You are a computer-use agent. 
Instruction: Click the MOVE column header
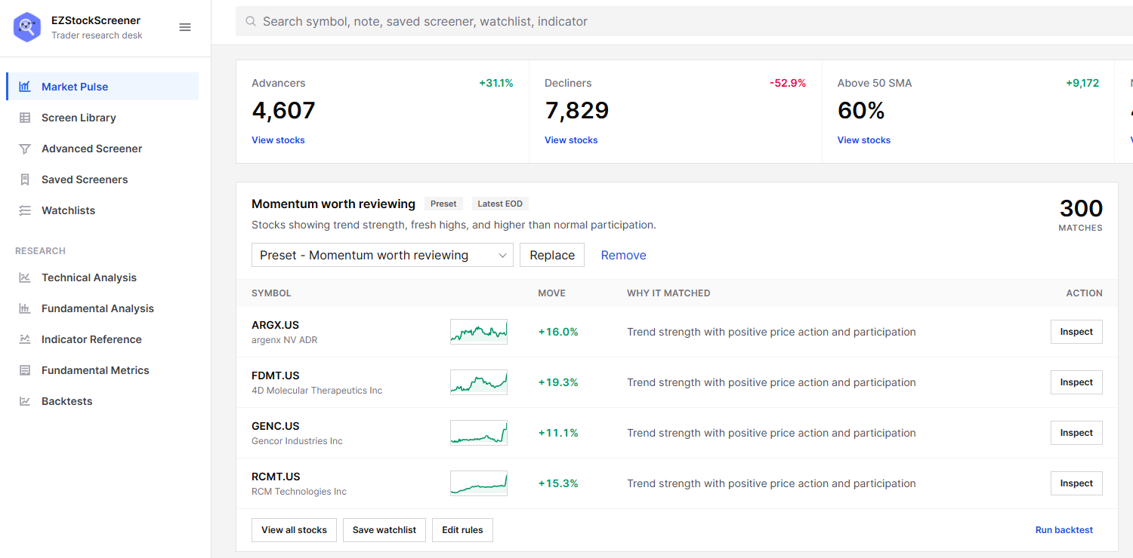tap(551, 293)
